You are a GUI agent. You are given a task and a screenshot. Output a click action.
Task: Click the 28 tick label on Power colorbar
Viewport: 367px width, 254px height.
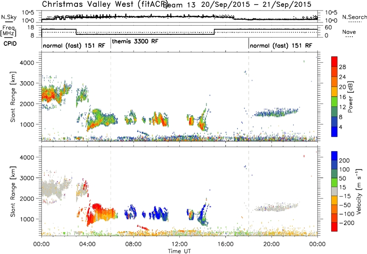pyautogui.click(x=342, y=67)
